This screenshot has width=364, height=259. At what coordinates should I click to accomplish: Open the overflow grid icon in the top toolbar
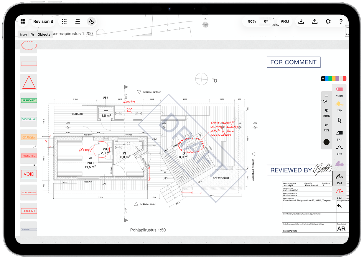[x=64, y=21]
